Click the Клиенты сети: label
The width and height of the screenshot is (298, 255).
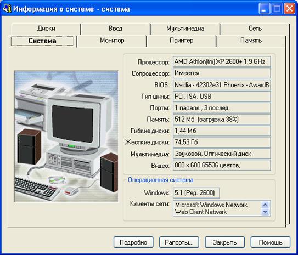[x=150, y=204]
